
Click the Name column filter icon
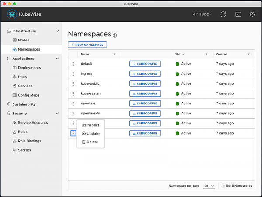[114, 54]
